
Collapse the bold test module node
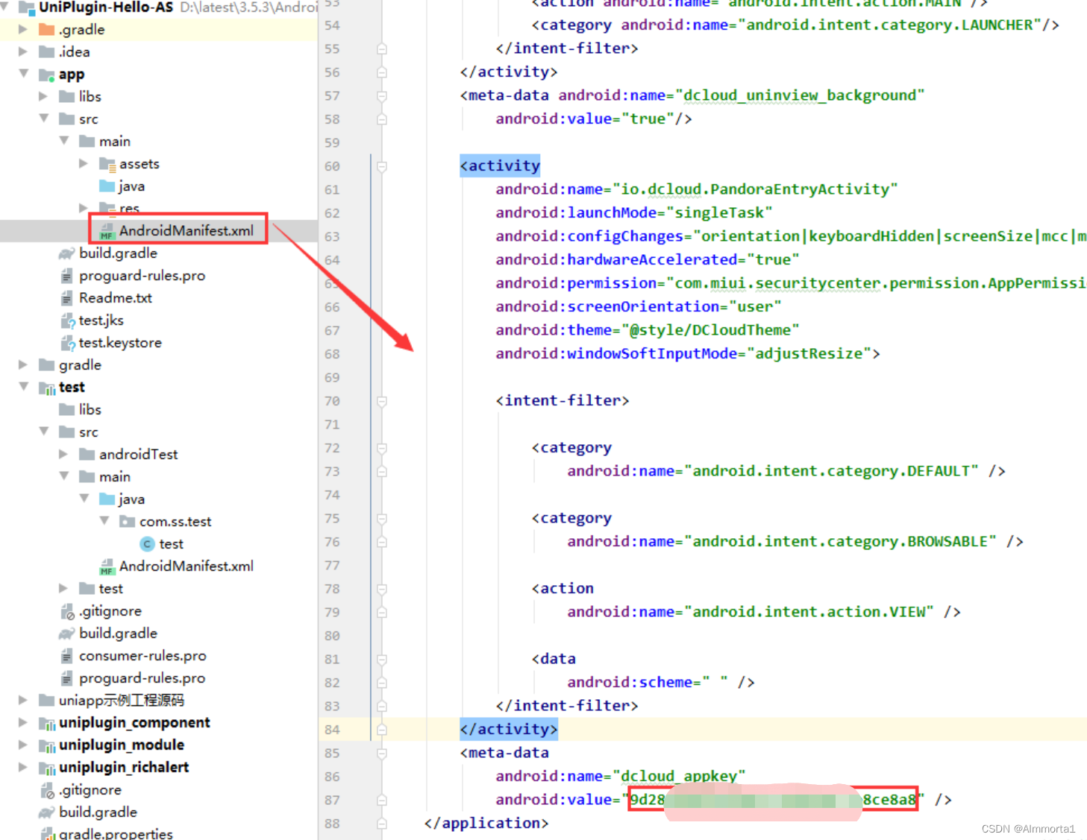coord(23,386)
